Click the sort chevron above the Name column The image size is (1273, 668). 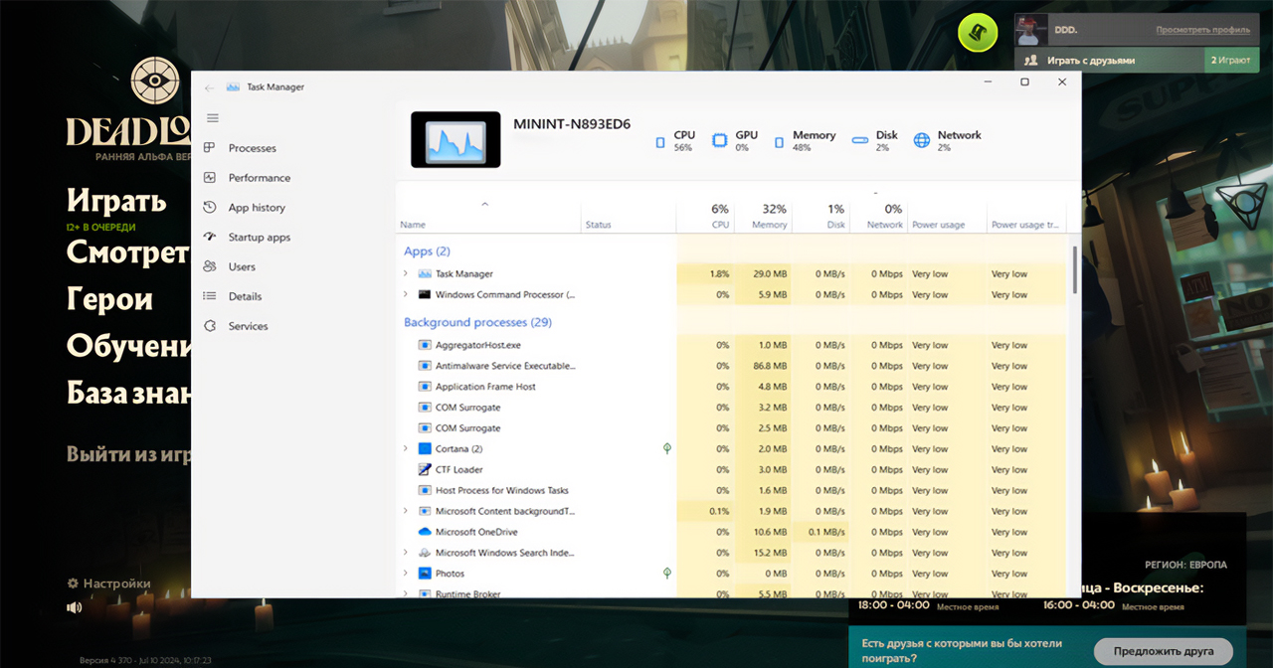(x=485, y=204)
